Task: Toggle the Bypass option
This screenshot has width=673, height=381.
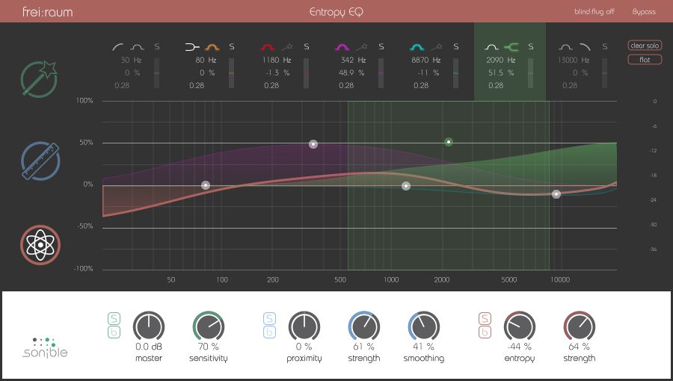Action: tap(643, 12)
